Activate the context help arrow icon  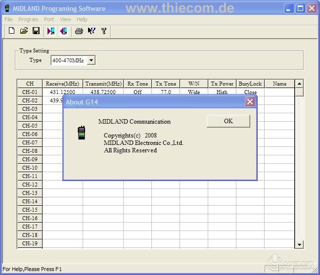point(91,31)
